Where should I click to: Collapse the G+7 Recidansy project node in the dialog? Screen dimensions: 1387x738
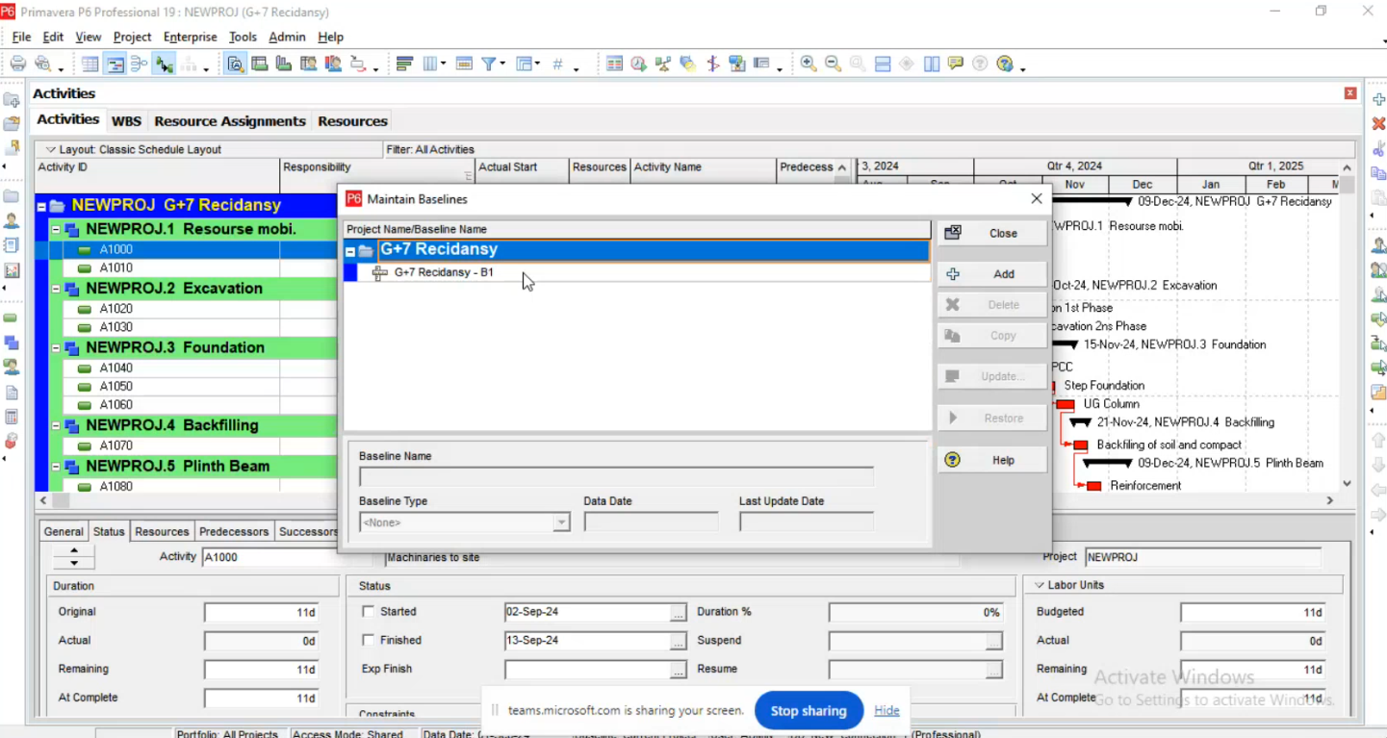tap(350, 251)
